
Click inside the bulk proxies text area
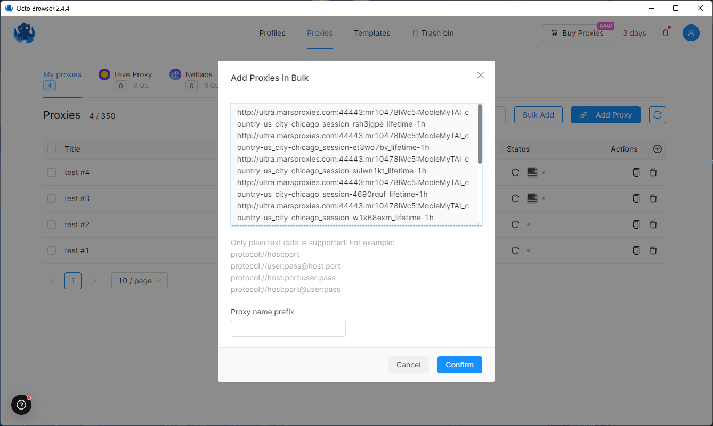pyautogui.click(x=356, y=165)
